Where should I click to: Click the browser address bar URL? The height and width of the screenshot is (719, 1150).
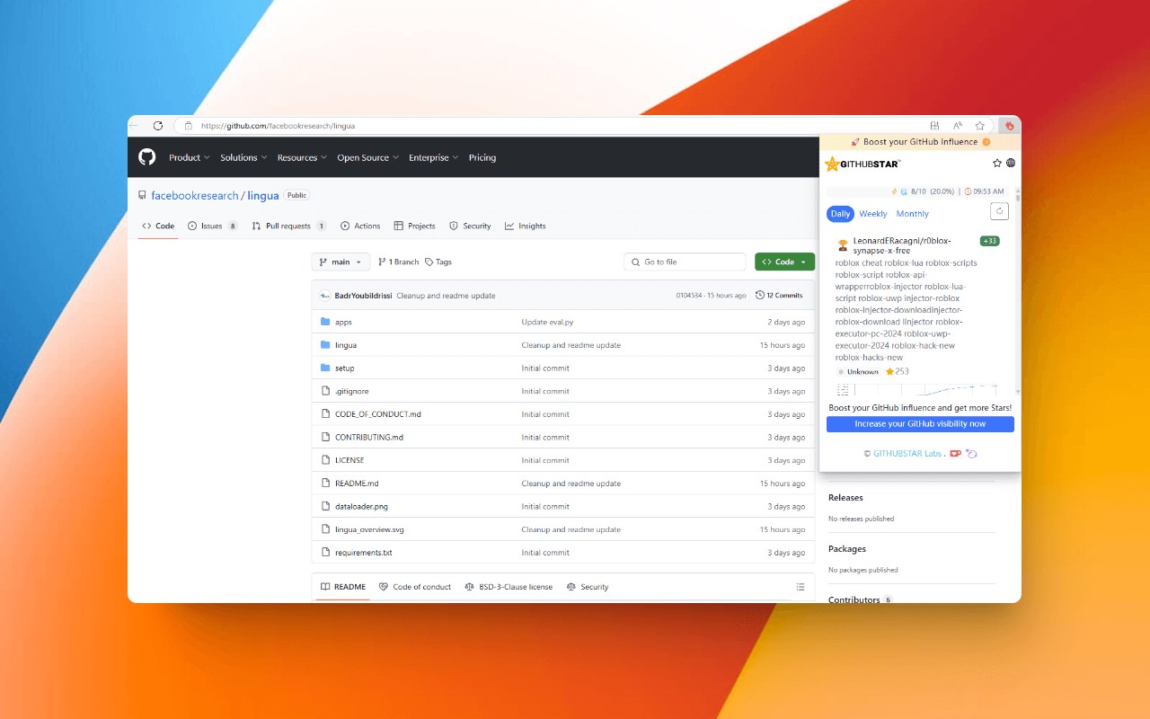(x=278, y=126)
